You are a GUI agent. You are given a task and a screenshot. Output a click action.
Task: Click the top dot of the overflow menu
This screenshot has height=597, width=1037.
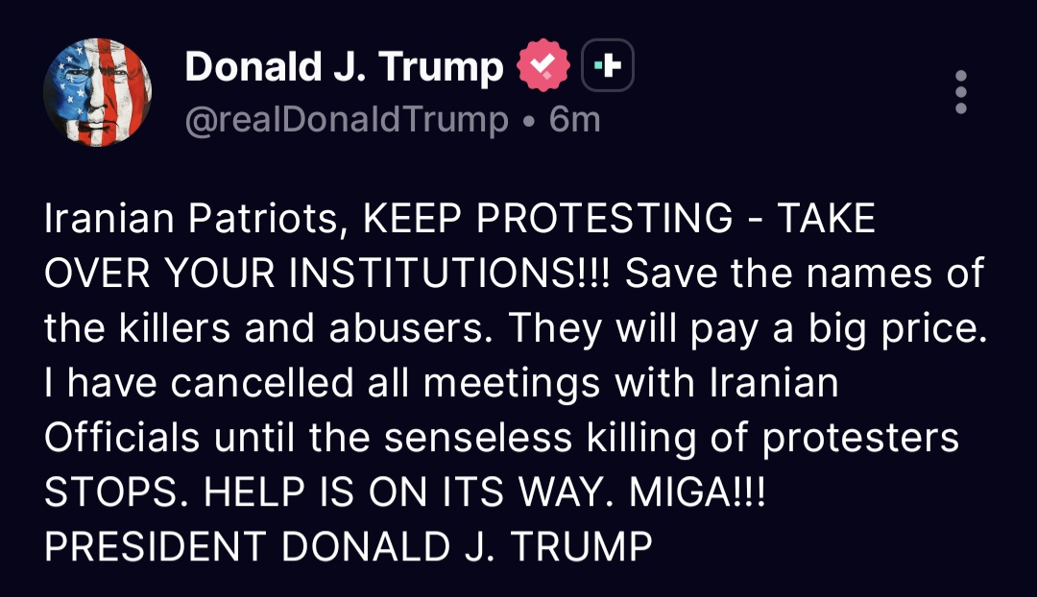[x=960, y=76]
